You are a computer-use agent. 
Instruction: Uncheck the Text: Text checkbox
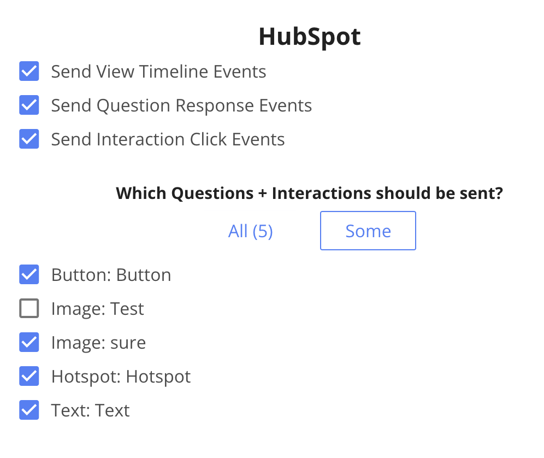29,410
